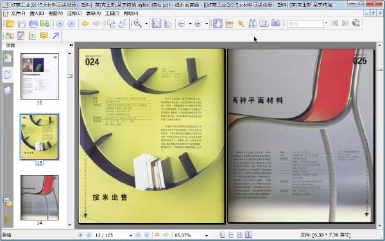The height and width of the screenshot is (241, 385).
Task: Click the Email envelope icon
Action: click(45, 24)
